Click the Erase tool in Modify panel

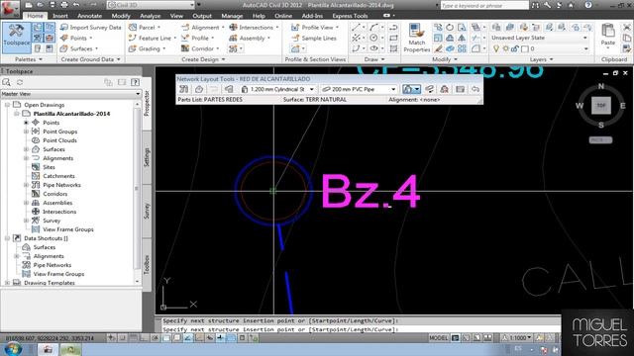point(438,48)
